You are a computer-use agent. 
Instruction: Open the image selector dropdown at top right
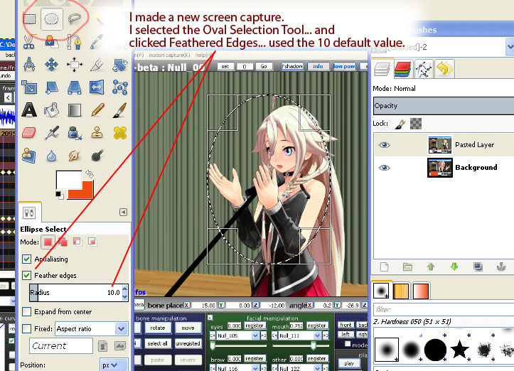(510, 46)
